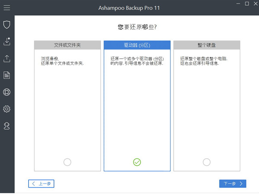This screenshot has height=194, width=259.
Task: Click the 还原一个或多个驱动器 description text
Action: [x=137, y=61]
